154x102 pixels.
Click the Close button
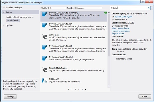coord(145,97)
